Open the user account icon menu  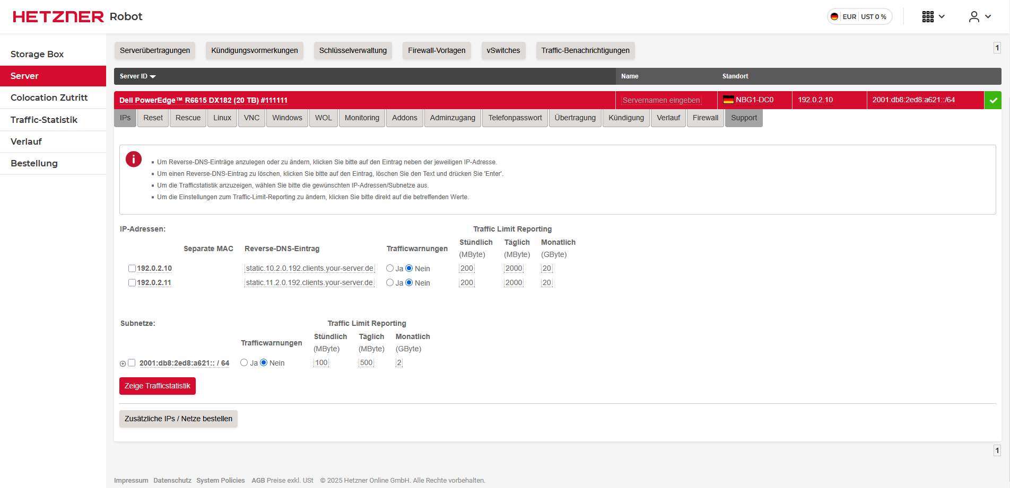pos(974,16)
